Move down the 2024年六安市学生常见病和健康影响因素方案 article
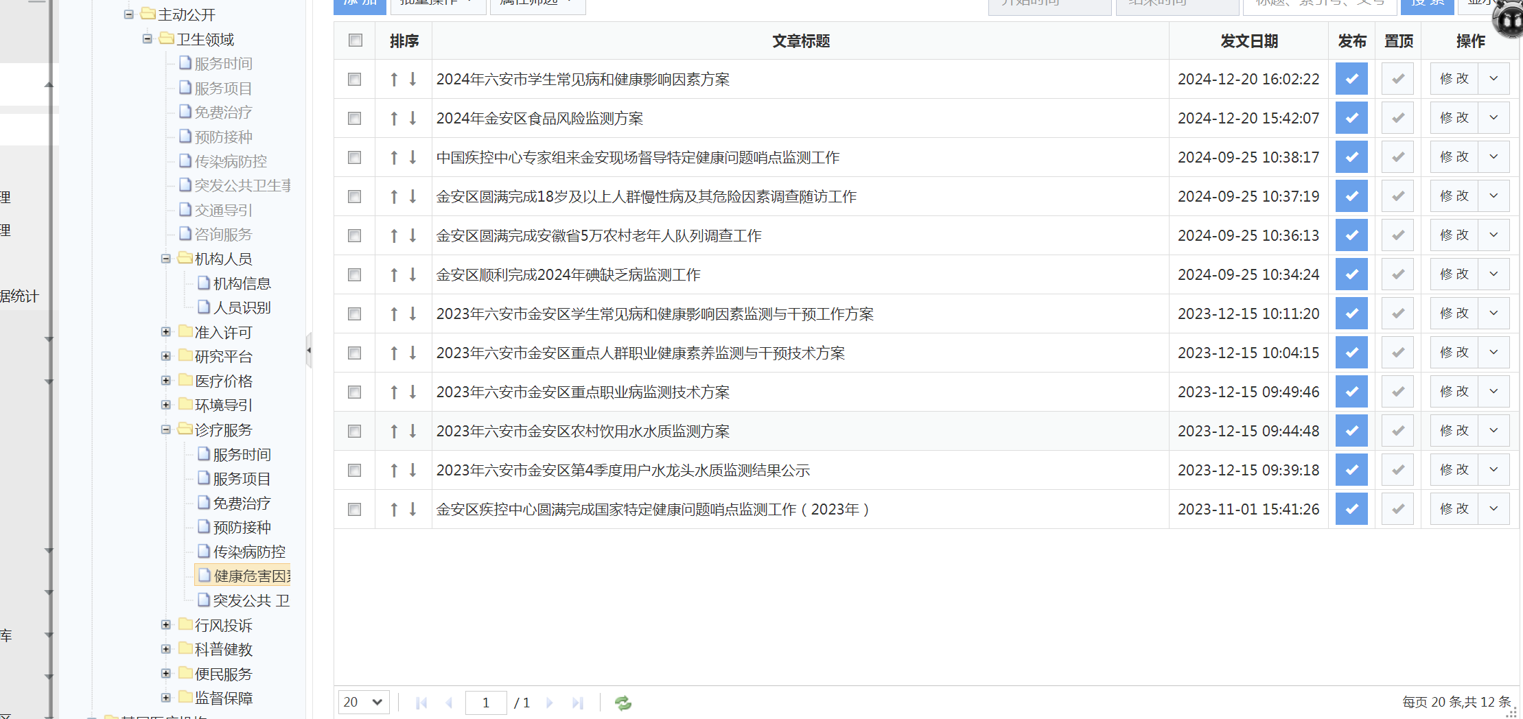The width and height of the screenshot is (1523, 719). point(412,80)
